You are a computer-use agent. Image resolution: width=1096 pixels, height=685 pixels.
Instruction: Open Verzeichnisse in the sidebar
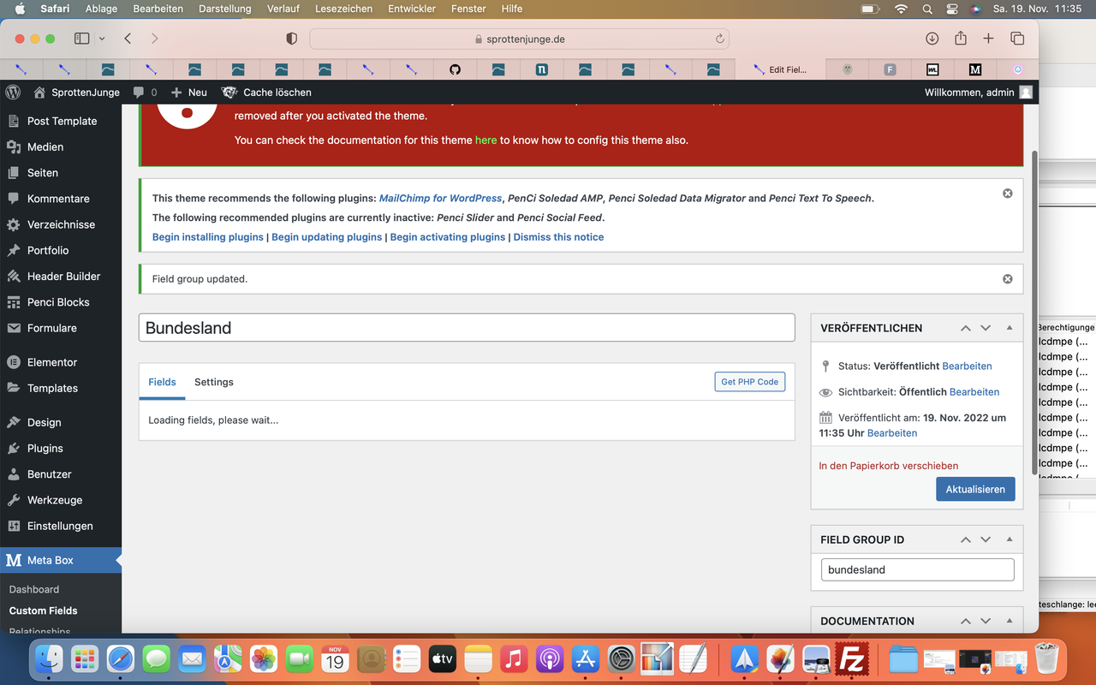pos(61,224)
